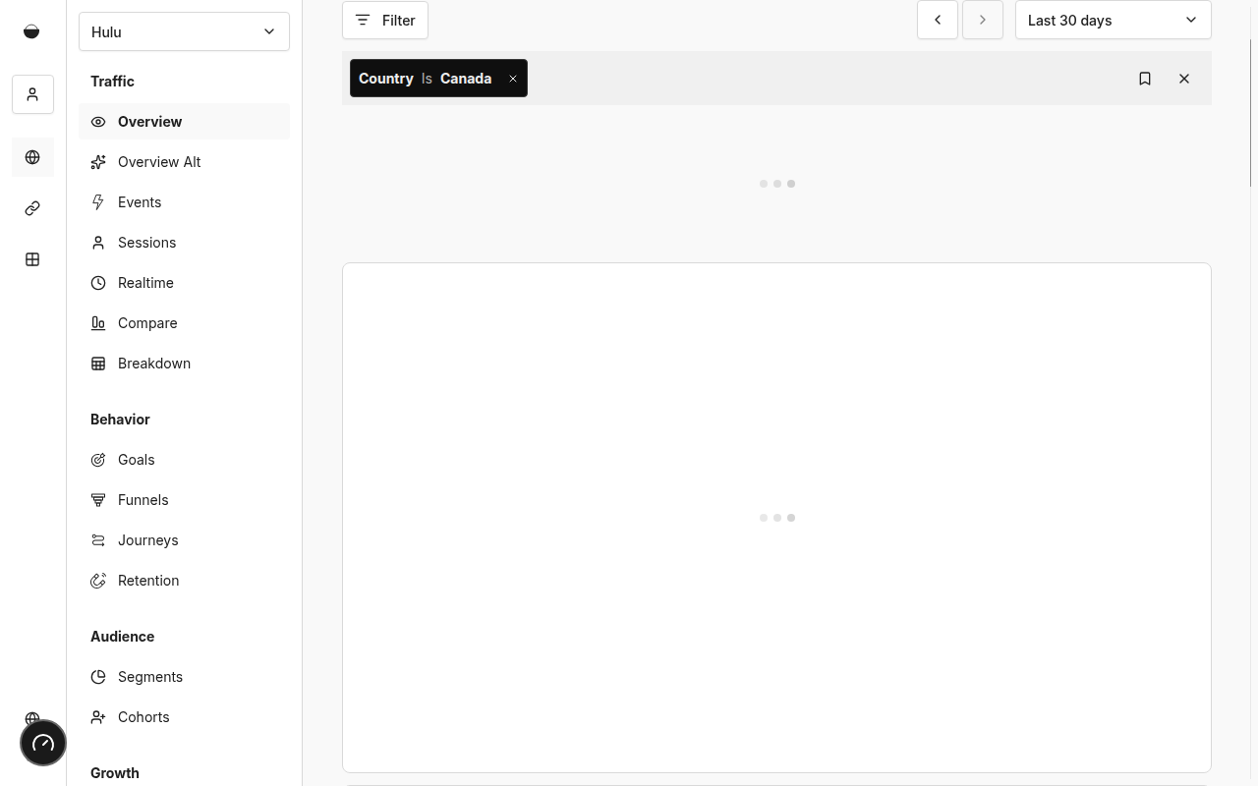Image resolution: width=1258 pixels, height=786 pixels.
Task: Click the Hulu app logo at sidebar top
Action: (31, 30)
